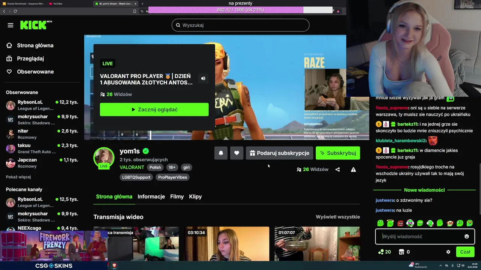The width and height of the screenshot is (481, 270).
Task: Expand the followed list with Pokaż więcej
Action: tap(18, 177)
